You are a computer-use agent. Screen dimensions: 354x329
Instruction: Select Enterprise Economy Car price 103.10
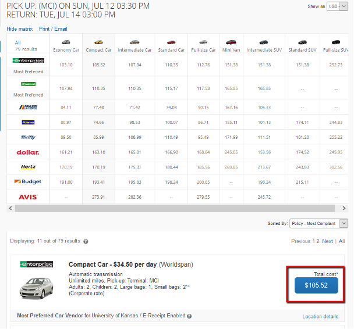(x=66, y=65)
